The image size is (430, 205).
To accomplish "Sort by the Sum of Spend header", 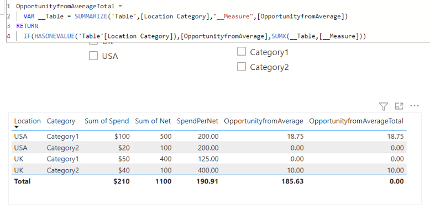I will [107, 121].
